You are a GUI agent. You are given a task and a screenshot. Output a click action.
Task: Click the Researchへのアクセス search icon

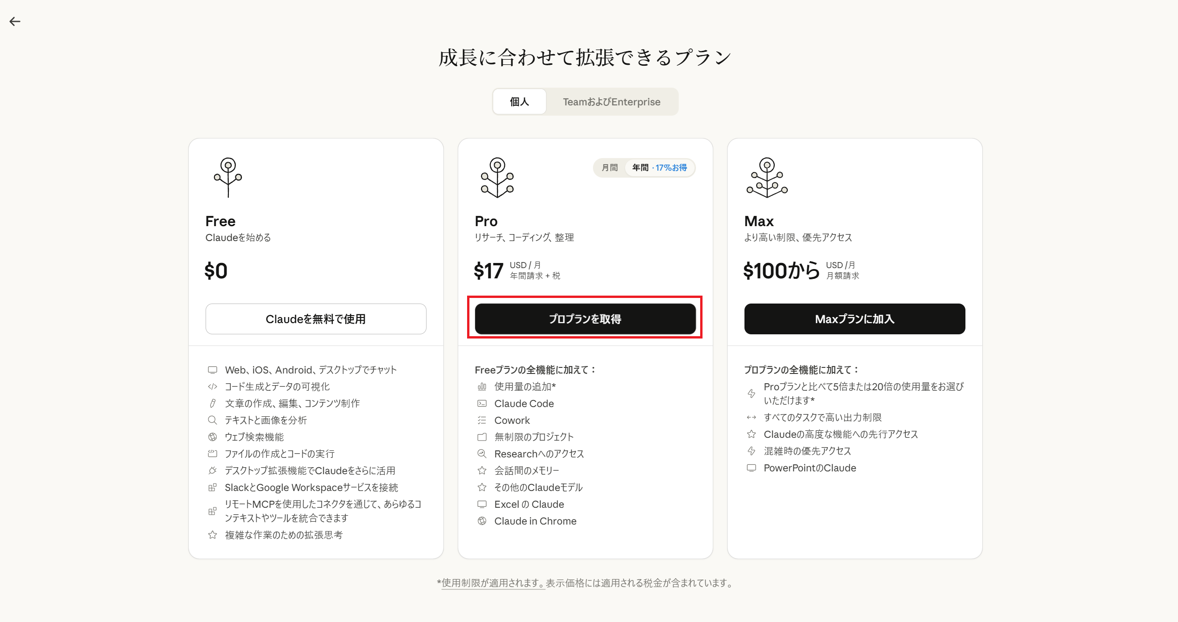[482, 454]
